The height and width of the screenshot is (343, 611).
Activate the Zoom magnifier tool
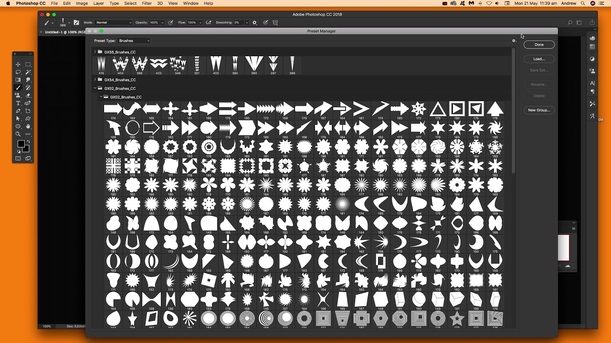point(18,134)
